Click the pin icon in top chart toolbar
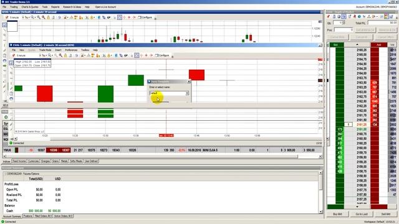399x224 pixels. (x=7, y=17)
